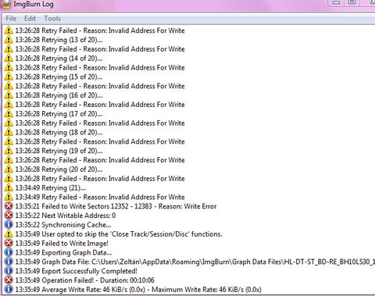Viewport: 375px width, 296px height.
Task: Click warning icon beside 'Retrying (15 of 20)...'
Action: pos(9,77)
